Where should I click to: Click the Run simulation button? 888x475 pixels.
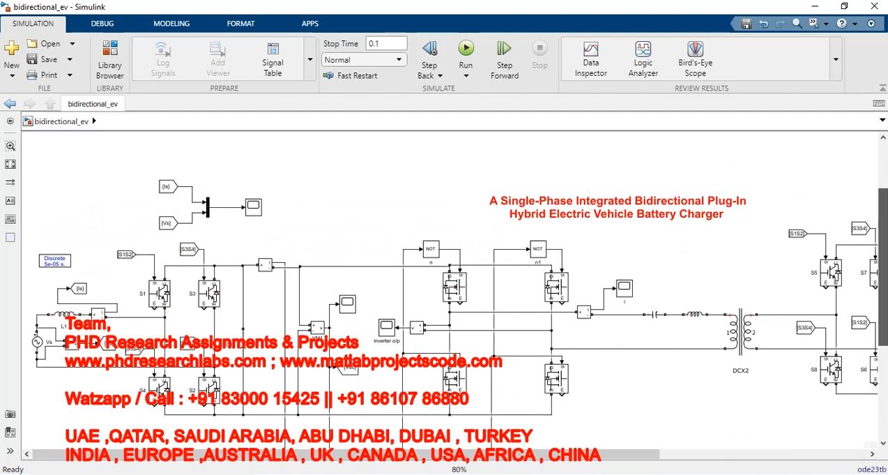466,49
